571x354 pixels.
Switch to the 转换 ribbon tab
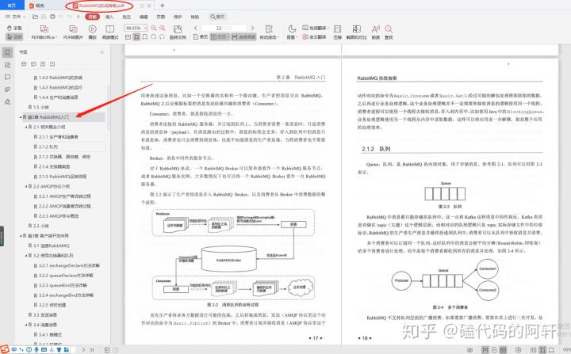(195, 17)
